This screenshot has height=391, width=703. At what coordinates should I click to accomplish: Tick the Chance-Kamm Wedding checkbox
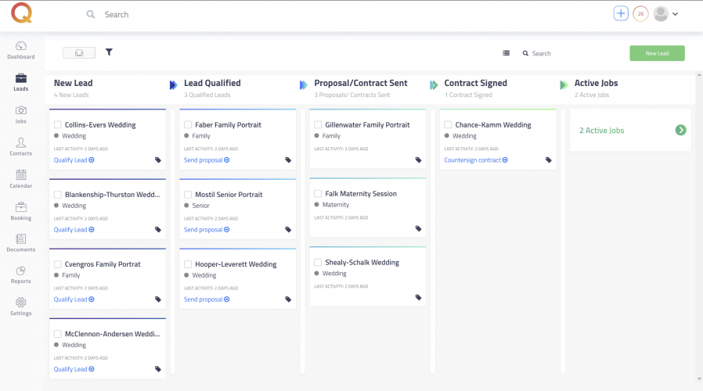pos(448,125)
